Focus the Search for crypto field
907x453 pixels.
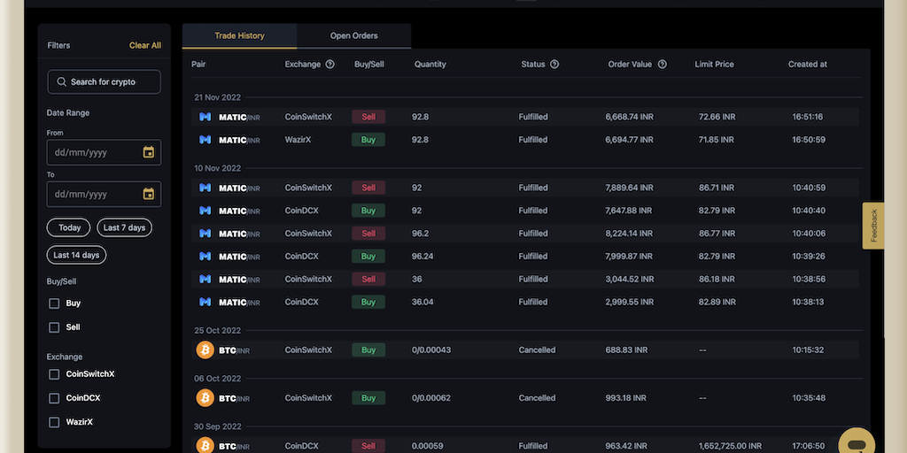tap(111, 82)
